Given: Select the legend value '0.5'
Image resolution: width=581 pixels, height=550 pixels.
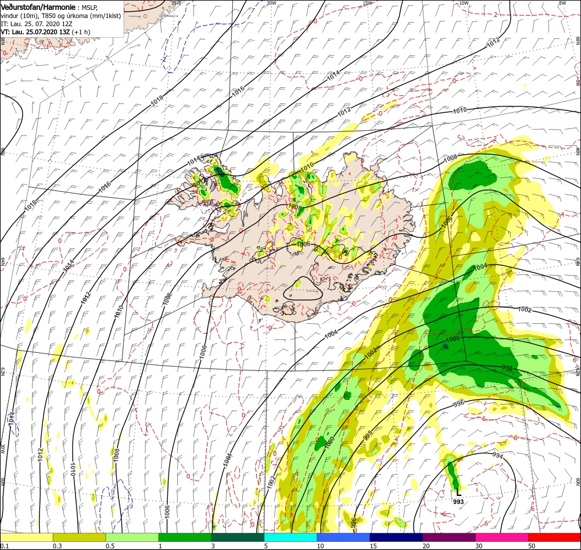Looking at the screenshot, I should click(110, 546).
